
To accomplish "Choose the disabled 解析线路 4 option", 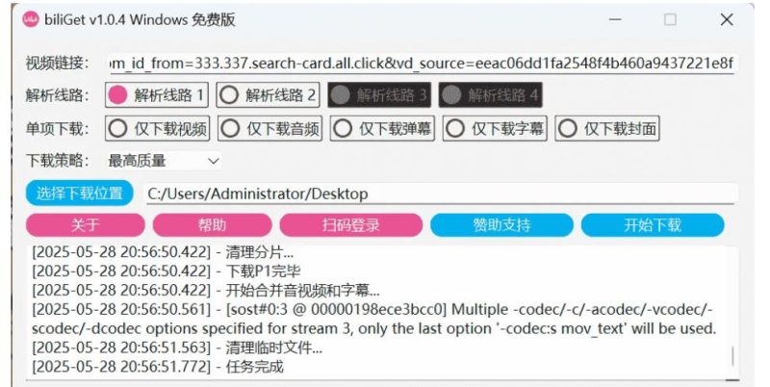I will point(491,94).
